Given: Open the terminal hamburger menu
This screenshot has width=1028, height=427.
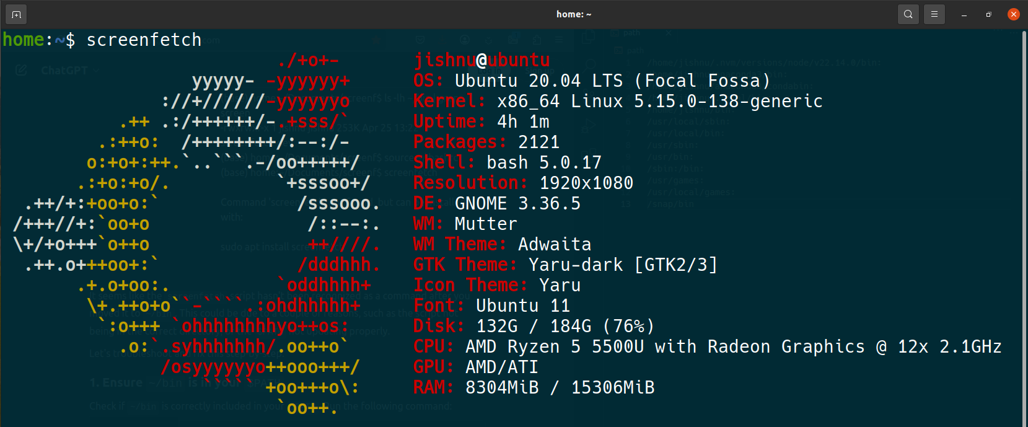Looking at the screenshot, I should pyautogui.click(x=934, y=14).
